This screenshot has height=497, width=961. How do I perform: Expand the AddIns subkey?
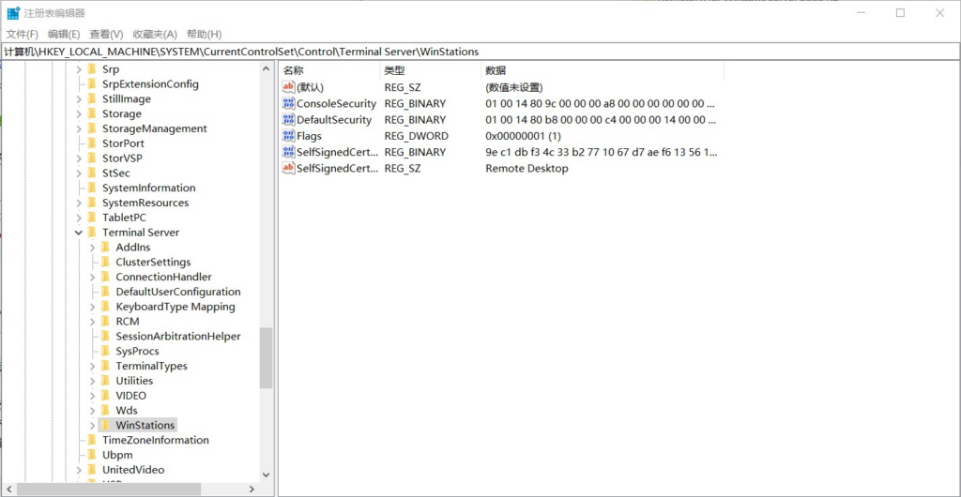92,248
